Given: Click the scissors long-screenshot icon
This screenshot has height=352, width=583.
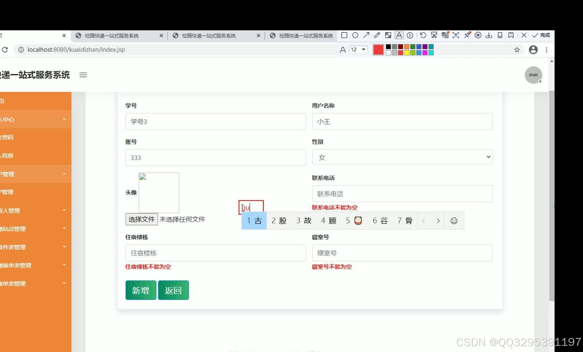Looking at the screenshot, I should (x=434, y=35).
